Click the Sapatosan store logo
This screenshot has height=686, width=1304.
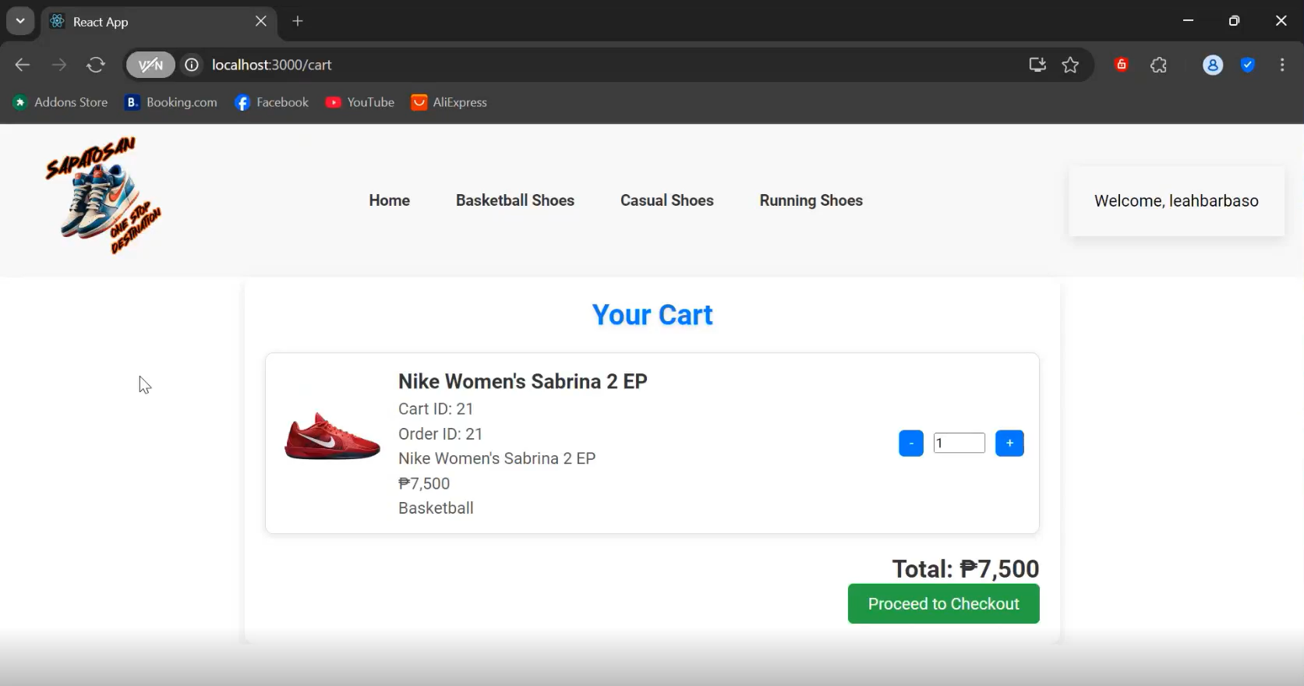pos(104,196)
